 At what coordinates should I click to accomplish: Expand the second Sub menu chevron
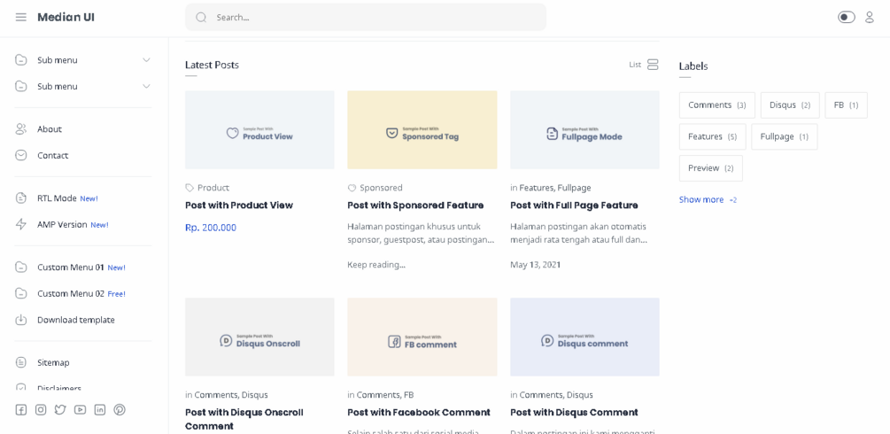146,87
